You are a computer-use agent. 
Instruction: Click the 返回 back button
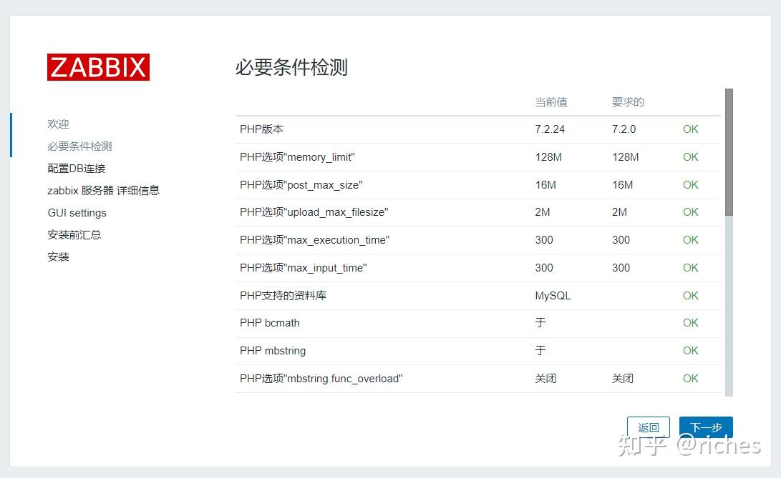click(648, 427)
